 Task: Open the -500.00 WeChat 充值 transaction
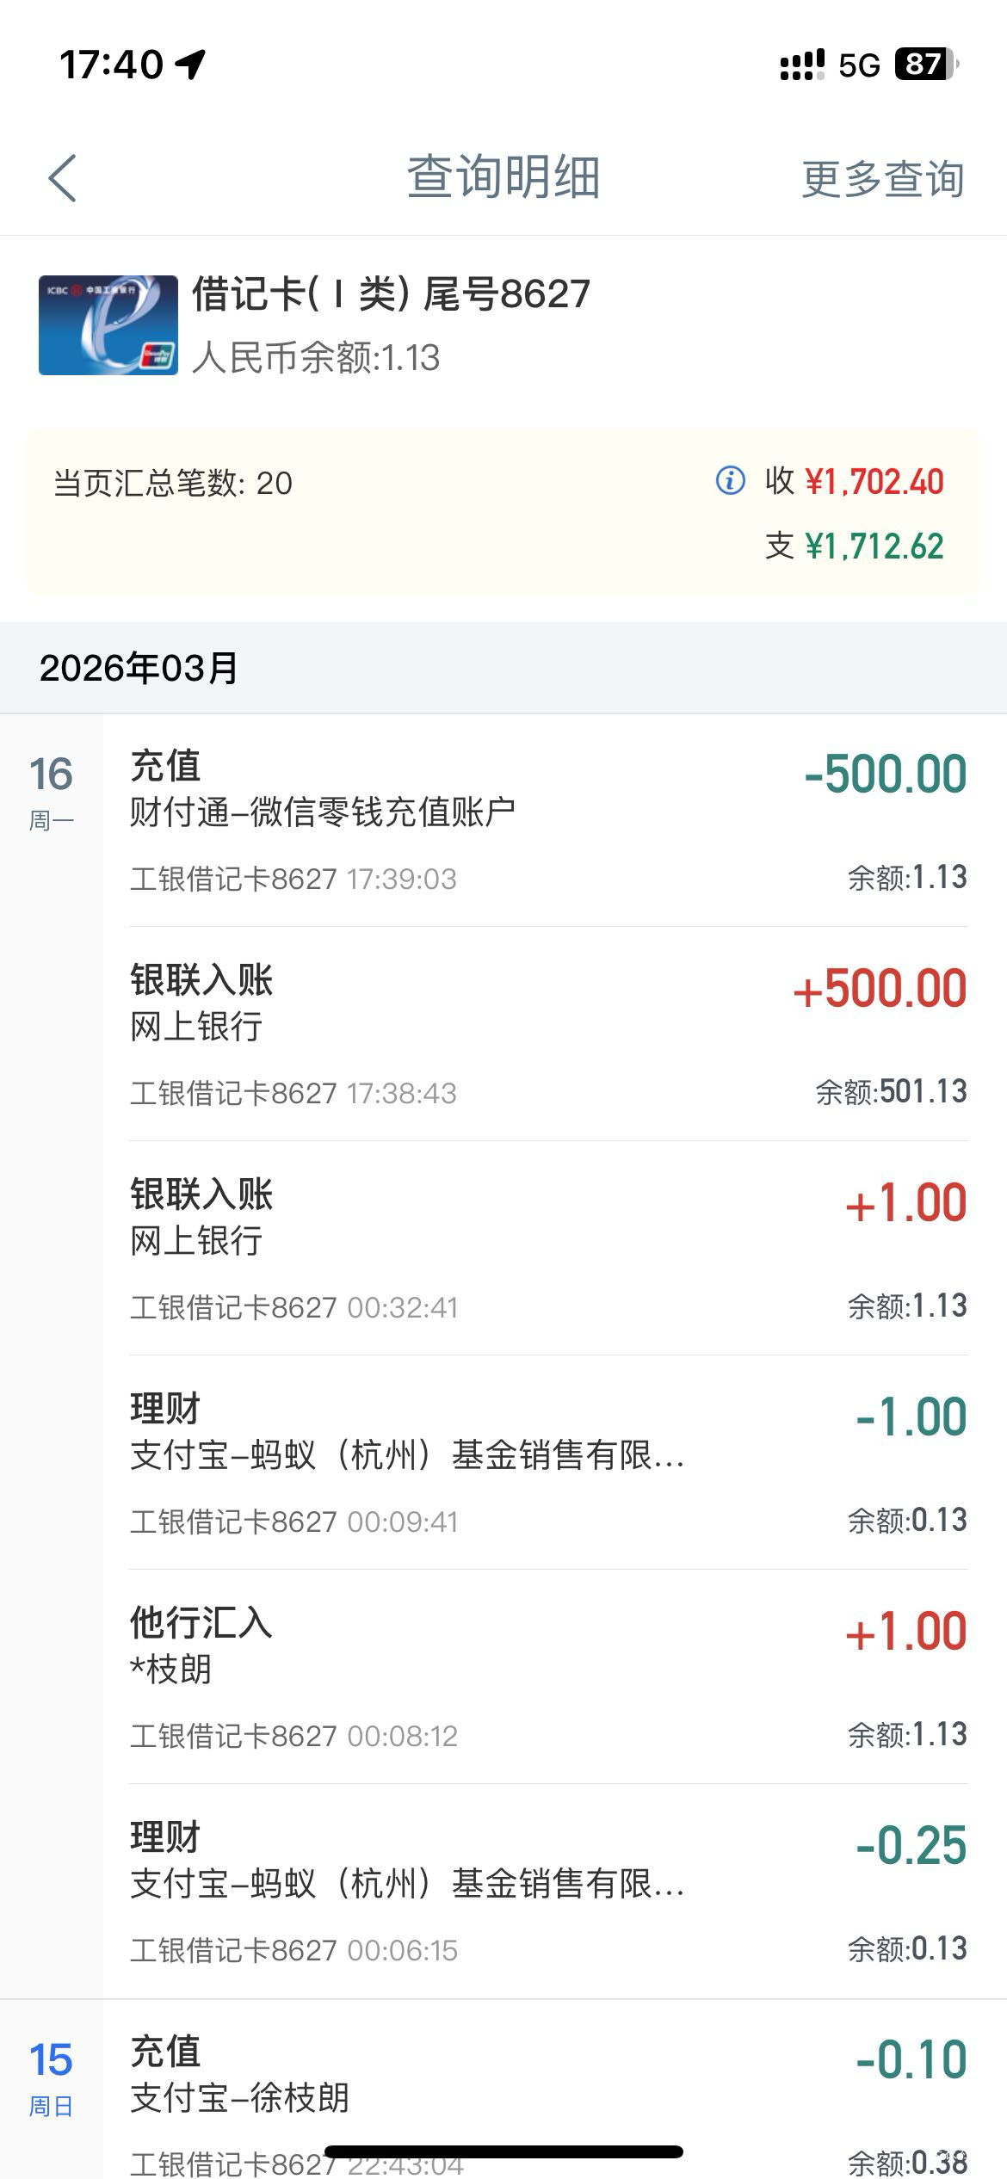click(547, 820)
